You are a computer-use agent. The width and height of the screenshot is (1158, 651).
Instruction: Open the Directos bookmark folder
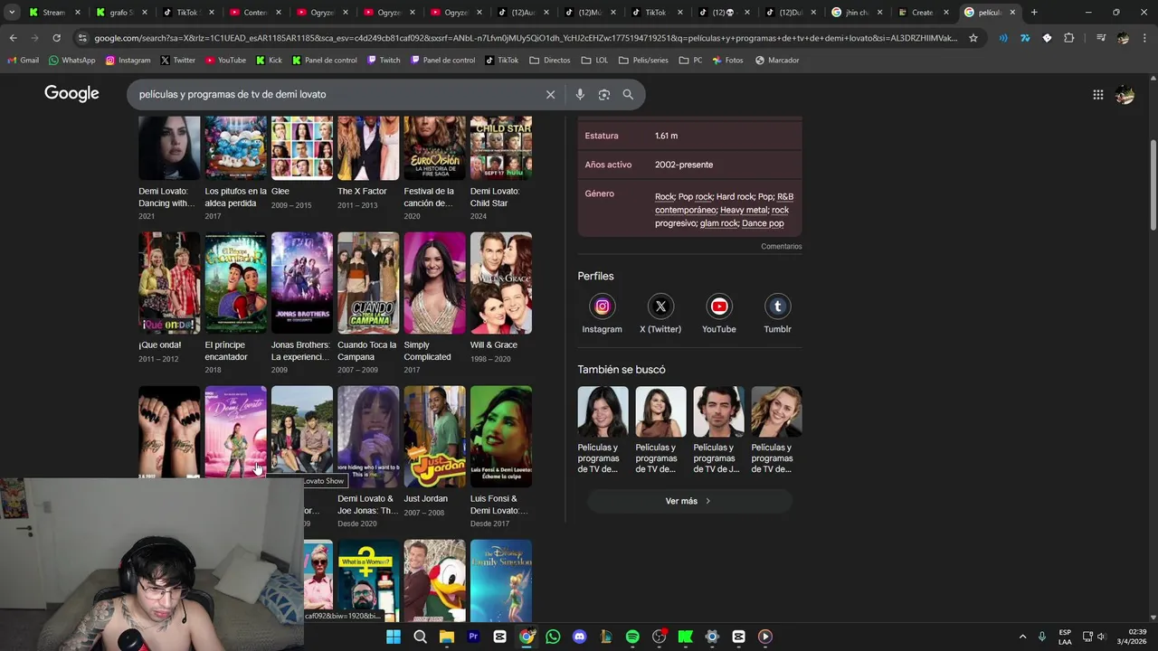coord(550,60)
